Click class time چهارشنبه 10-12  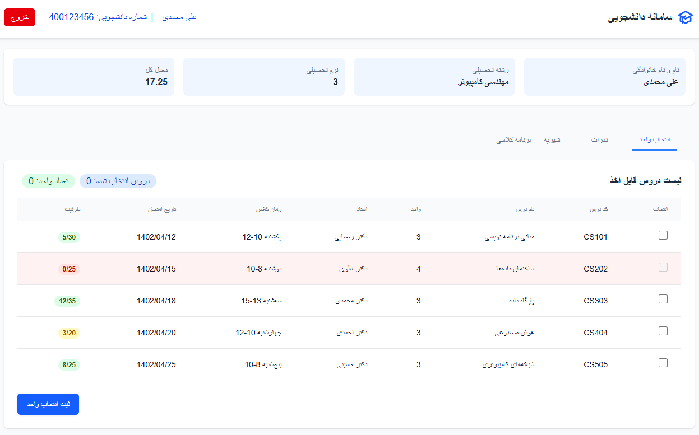pos(258,333)
